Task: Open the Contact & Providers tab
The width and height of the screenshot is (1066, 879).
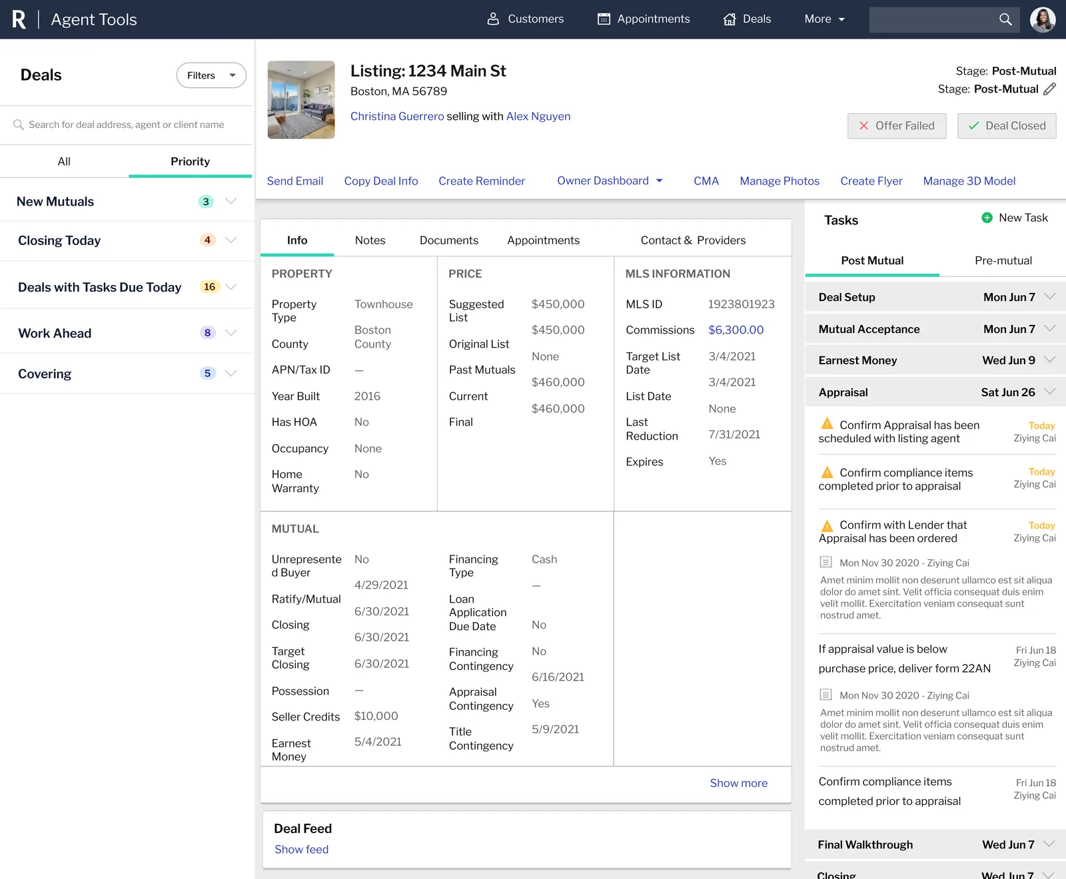Action: coord(693,240)
